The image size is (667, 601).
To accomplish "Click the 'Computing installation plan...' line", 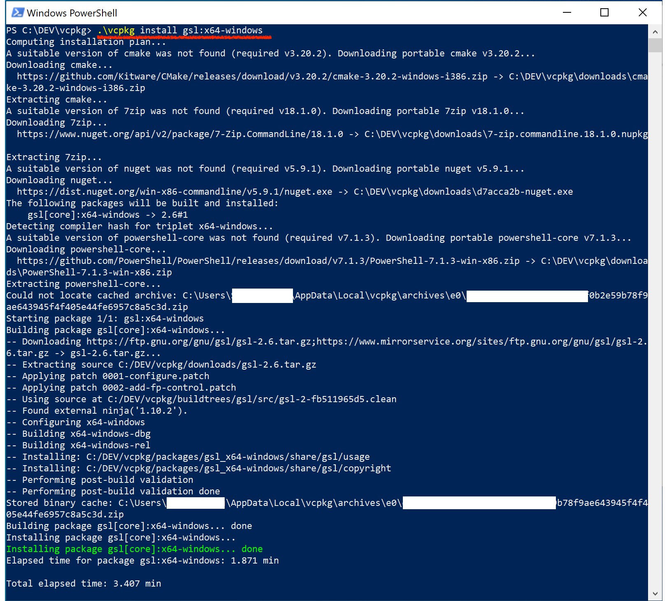I will tap(86, 42).
